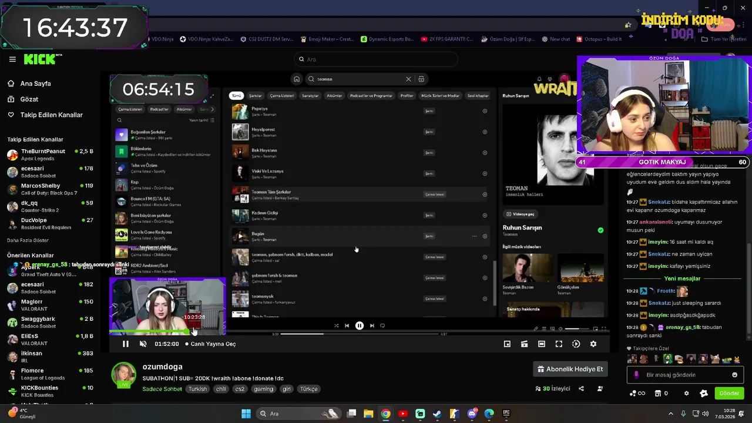Open stream player settings gear
The width and height of the screenshot is (752, 423).
(593, 344)
